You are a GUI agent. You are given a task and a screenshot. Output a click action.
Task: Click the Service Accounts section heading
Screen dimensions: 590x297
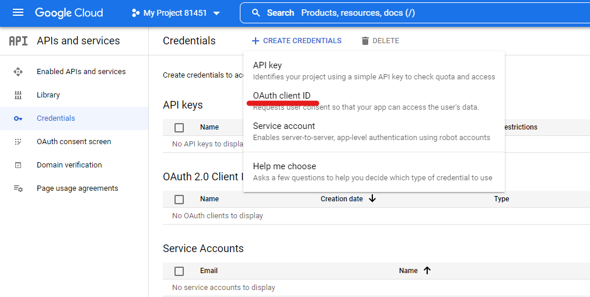pos(203,249)
